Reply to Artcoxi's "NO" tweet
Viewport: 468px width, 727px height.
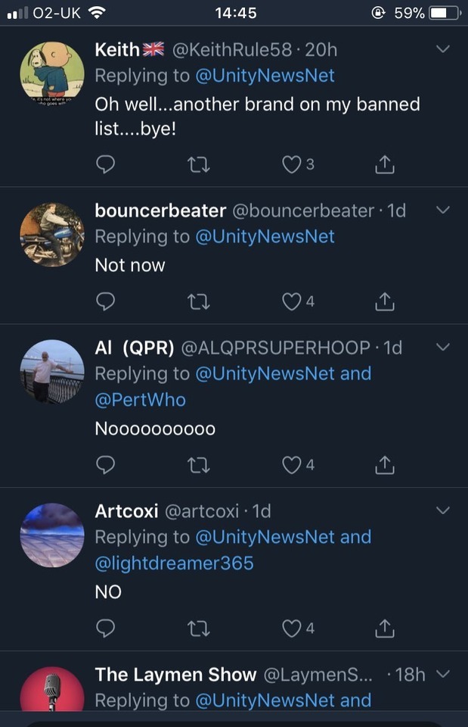click(x=107, y=628)
